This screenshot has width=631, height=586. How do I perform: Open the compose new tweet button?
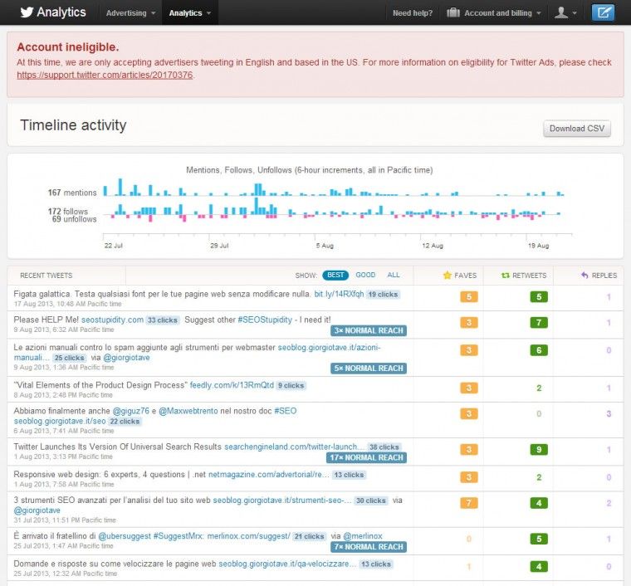(603, 12)
